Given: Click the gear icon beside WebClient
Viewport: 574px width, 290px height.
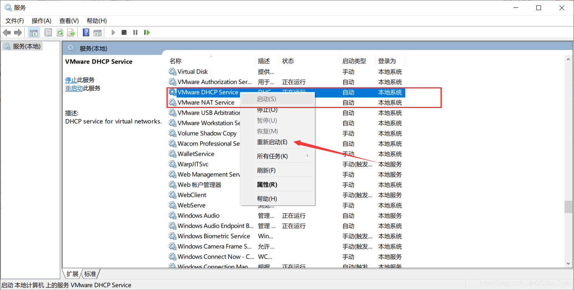Looking at the screenshot, I should point(172,195).
